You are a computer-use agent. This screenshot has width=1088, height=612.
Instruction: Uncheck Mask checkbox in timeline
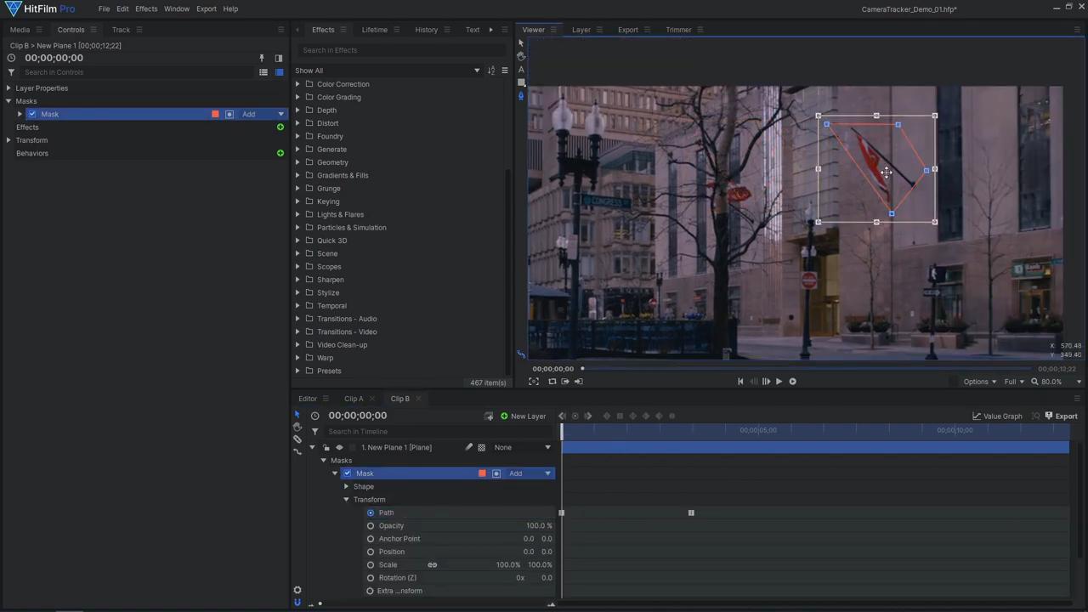(347, 473)
